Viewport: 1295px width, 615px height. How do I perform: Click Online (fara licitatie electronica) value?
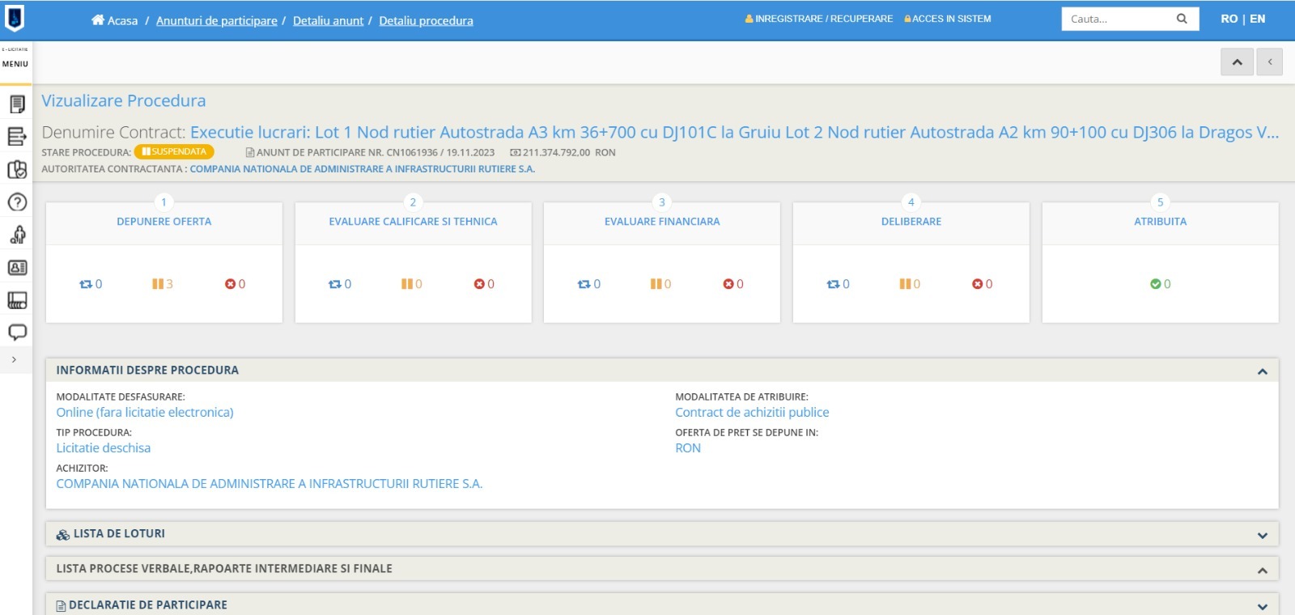tap(145, 412)
